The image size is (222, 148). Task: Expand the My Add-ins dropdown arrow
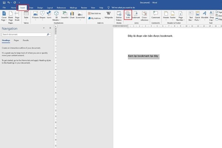[102, 18]
